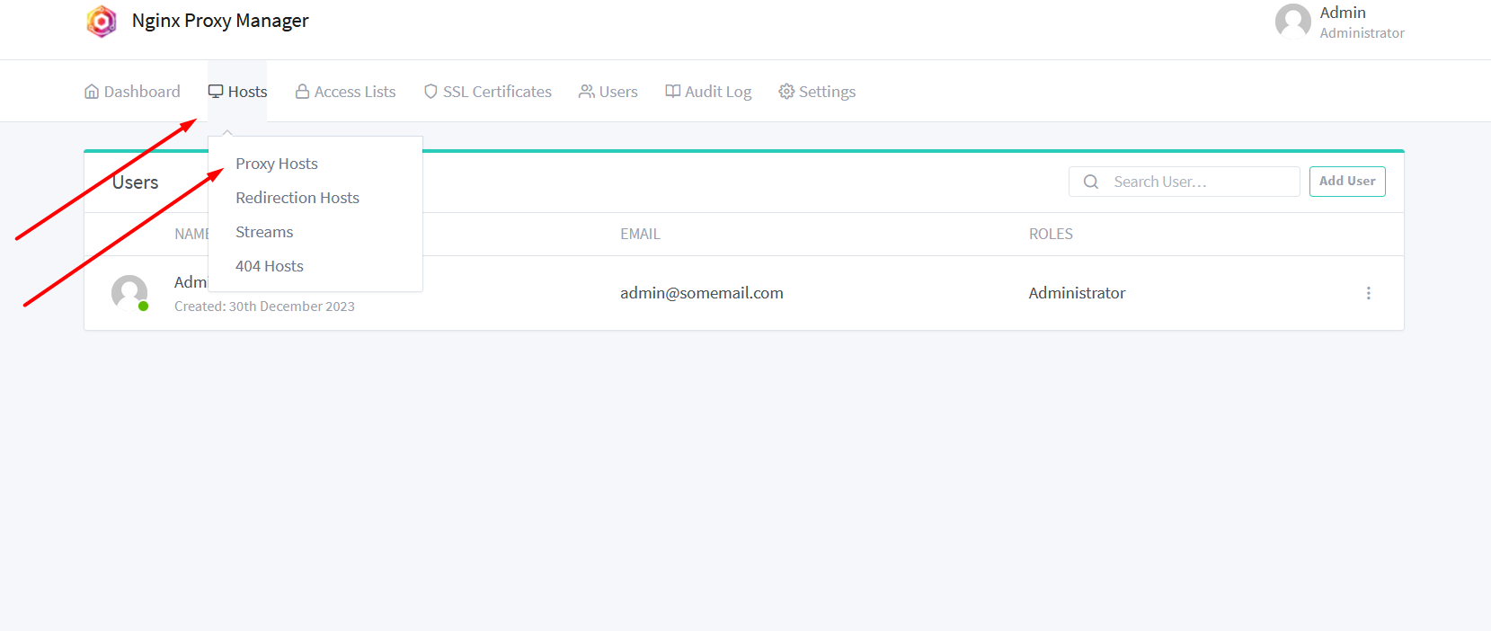Viewport: 1491px width, 631px height.
Task: Click the Nginx Proxy Manager logo icon
Action: coord(102,22)
